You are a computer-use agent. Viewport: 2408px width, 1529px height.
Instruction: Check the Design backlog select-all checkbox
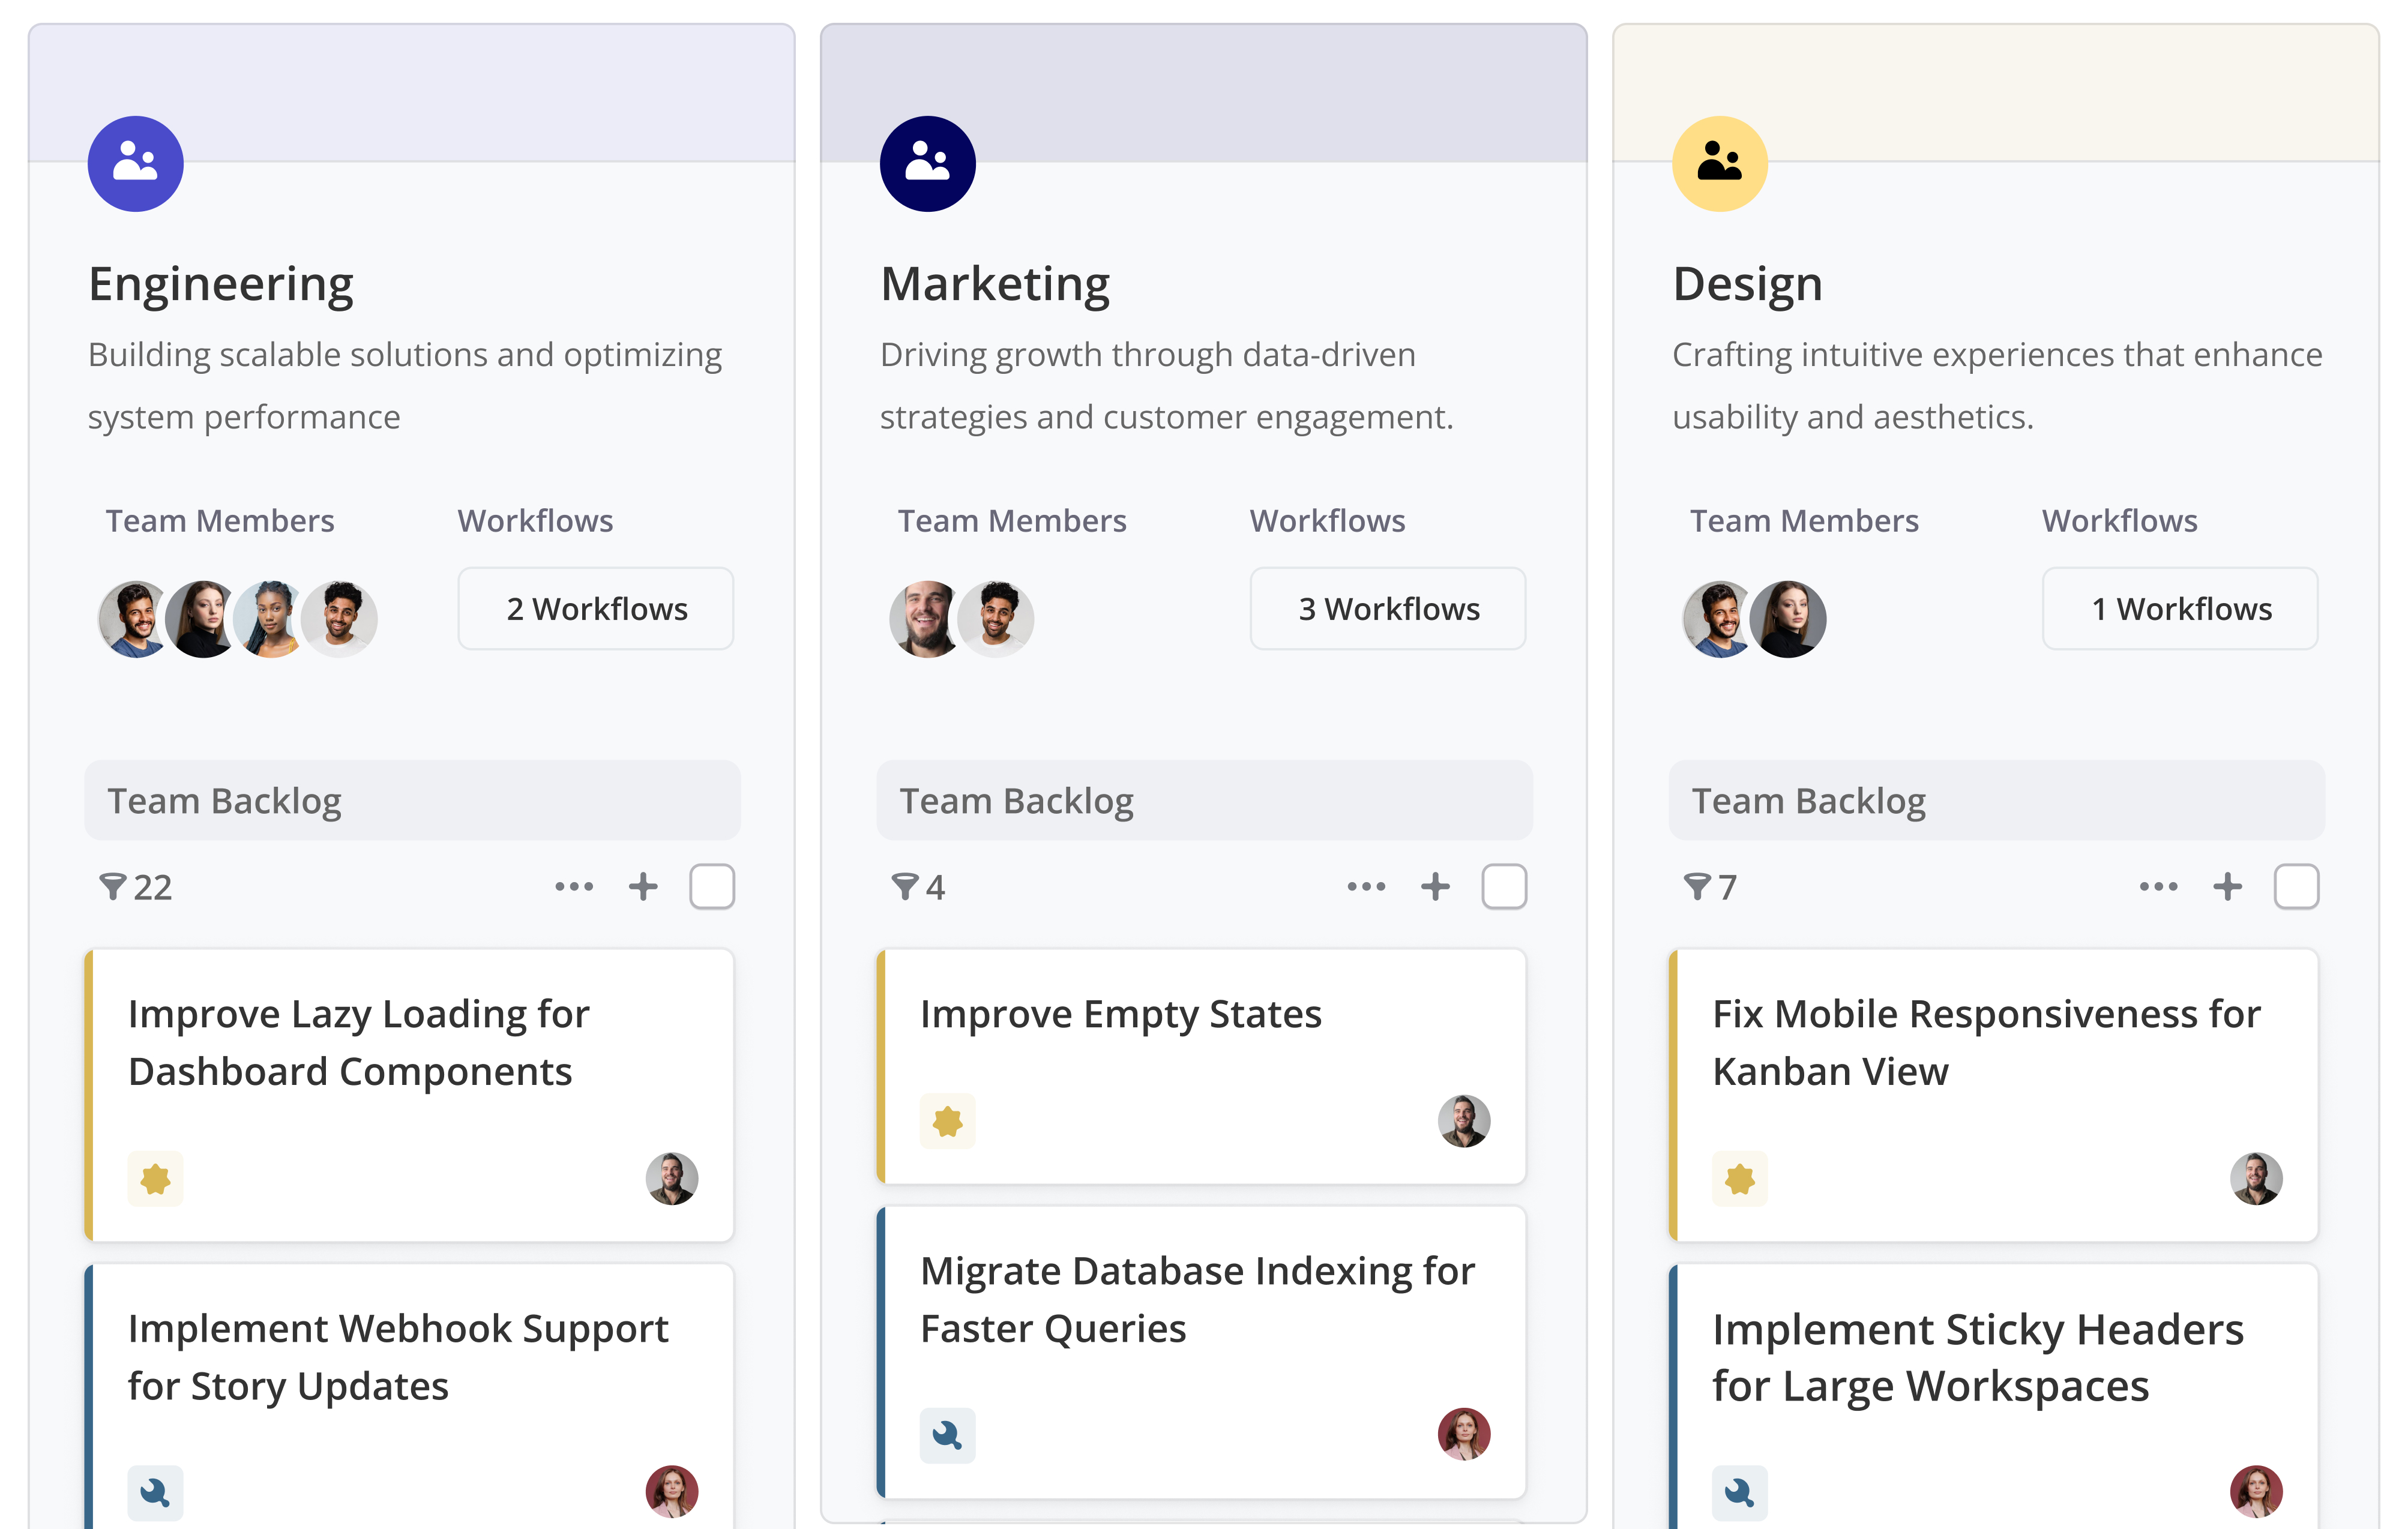2296,887
